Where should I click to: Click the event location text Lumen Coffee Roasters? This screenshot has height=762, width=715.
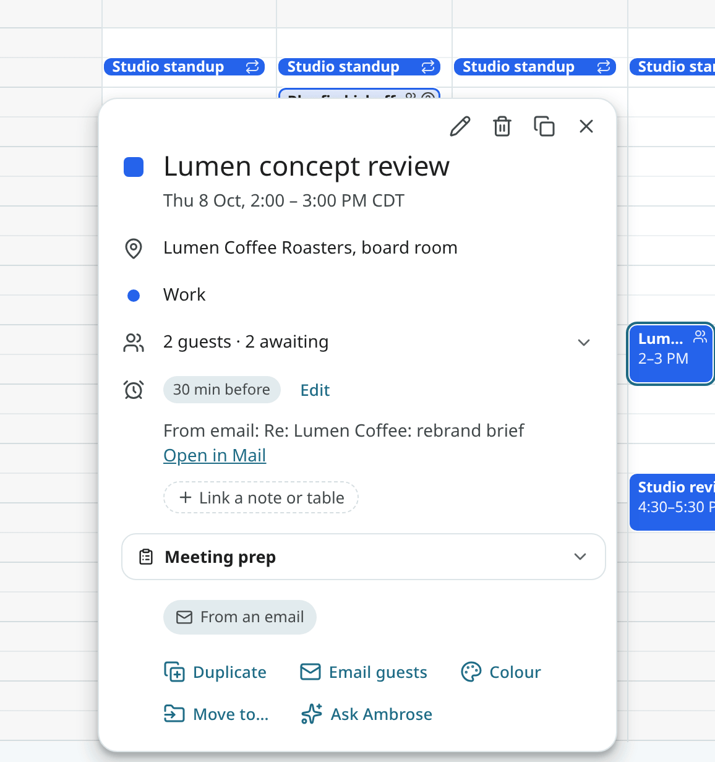310,247
